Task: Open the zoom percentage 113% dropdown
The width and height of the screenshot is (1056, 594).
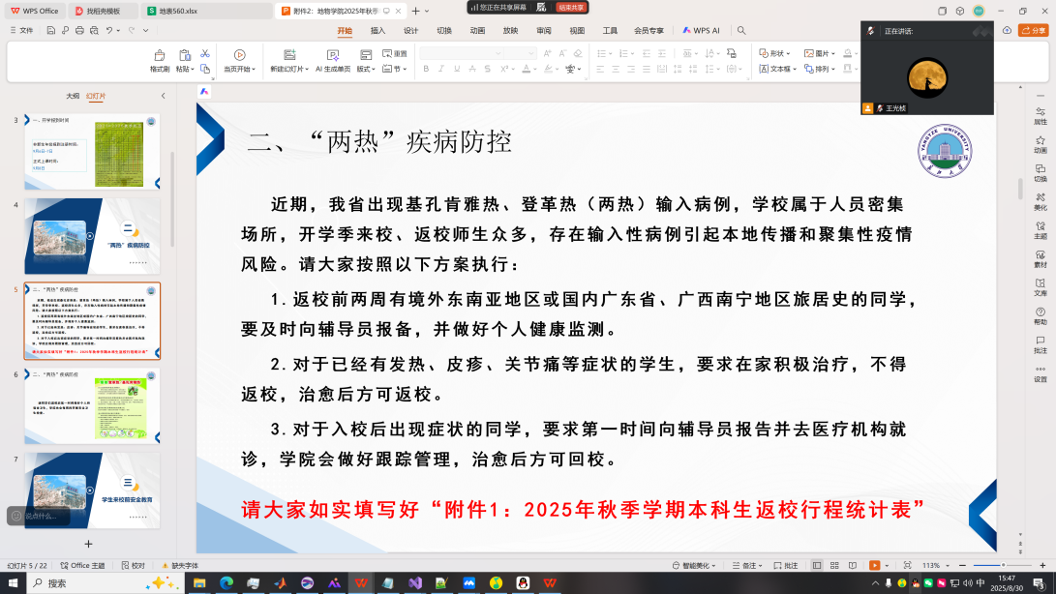Action: coord(935,565)
